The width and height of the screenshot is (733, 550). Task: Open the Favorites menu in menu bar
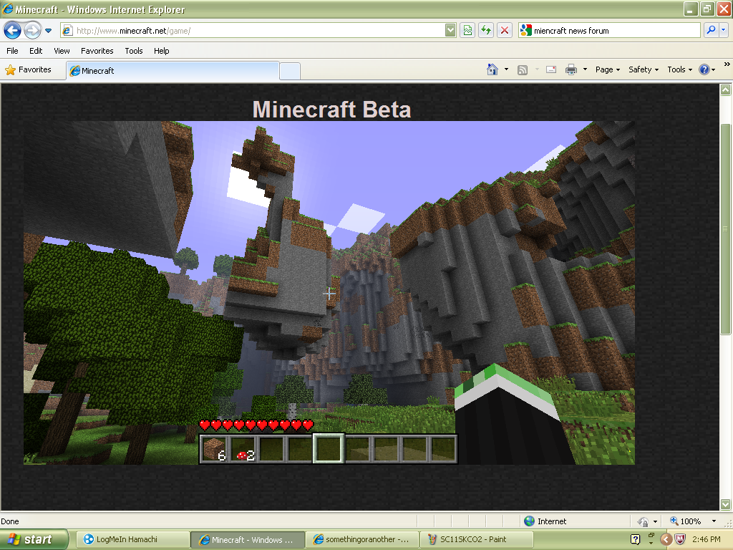(97, 51)
